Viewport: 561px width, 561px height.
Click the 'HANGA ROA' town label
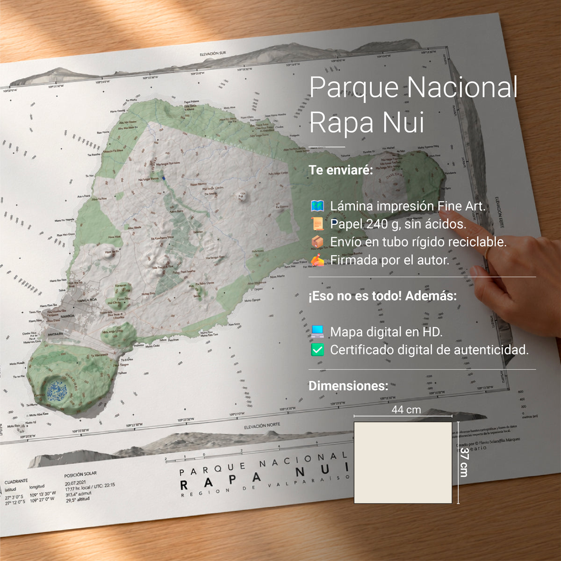click(x=87, y=300)
